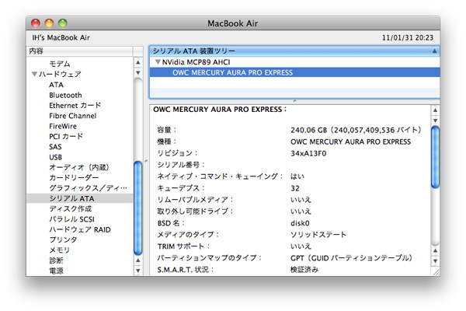Image resolution: width=466 pixels, height=311 pixels.
Task: Click the detail pane blue scroll thumb
Action: pyautogui.click(x=435, y=157)
